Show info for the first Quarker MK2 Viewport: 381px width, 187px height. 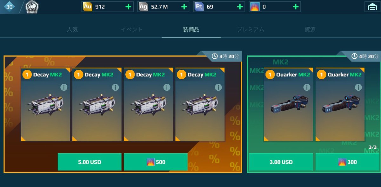307,87
